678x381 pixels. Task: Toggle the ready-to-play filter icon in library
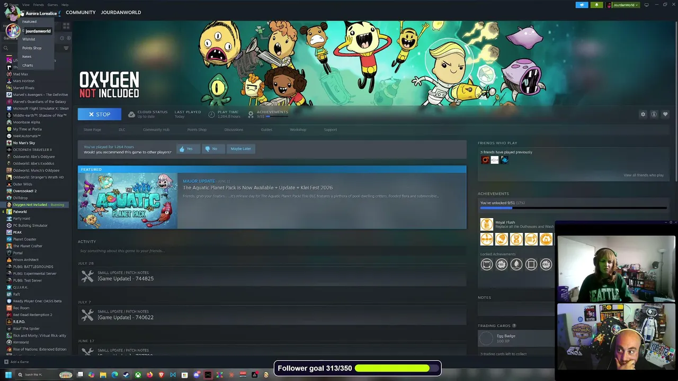click(x=68, y=38)
